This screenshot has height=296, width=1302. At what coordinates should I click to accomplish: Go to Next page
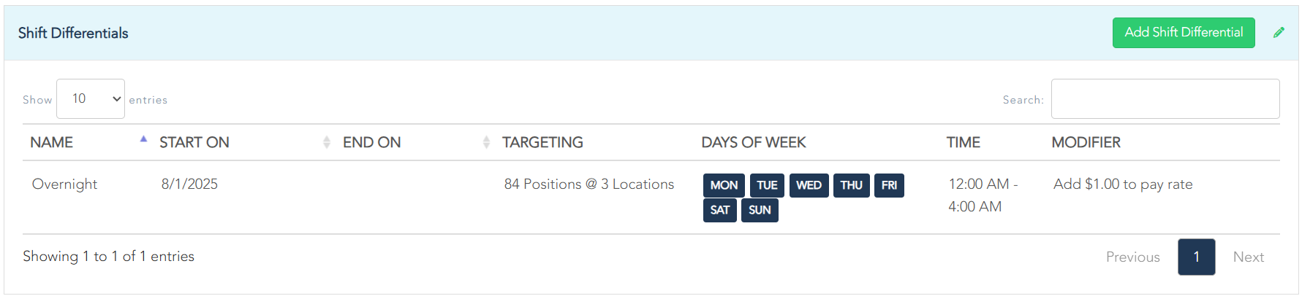click(1248, 257)
